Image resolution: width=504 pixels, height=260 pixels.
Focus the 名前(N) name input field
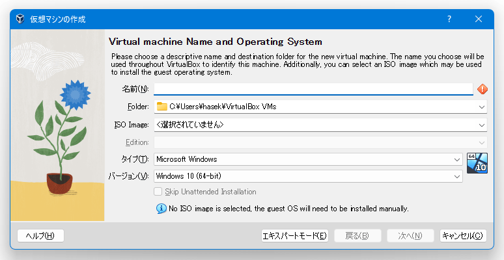(313, 89)
